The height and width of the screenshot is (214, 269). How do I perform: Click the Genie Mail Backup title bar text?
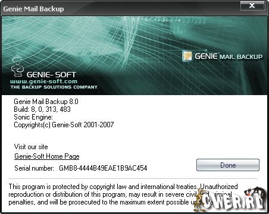pos(33,9)
